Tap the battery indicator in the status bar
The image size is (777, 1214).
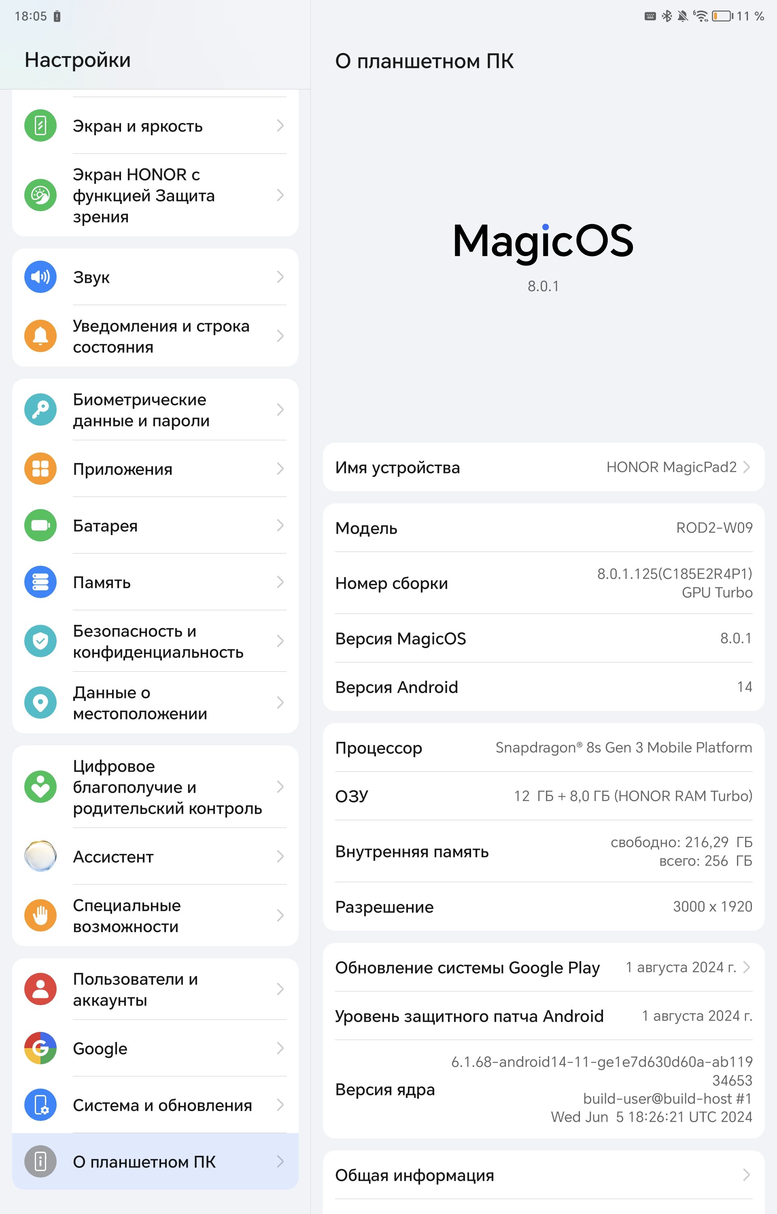pos(722,16)
